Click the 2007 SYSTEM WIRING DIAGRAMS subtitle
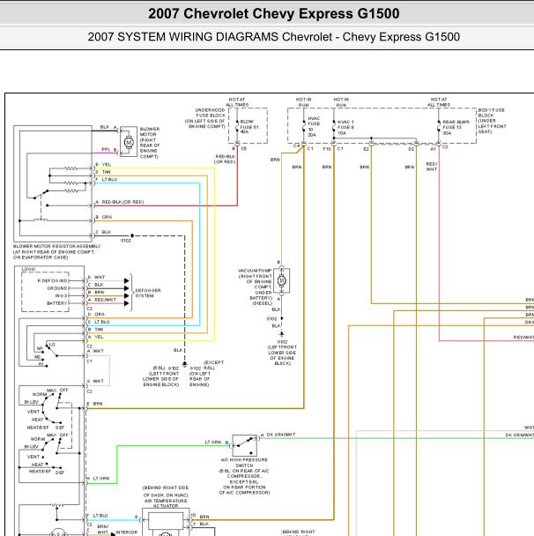 (x=274, y=37)
